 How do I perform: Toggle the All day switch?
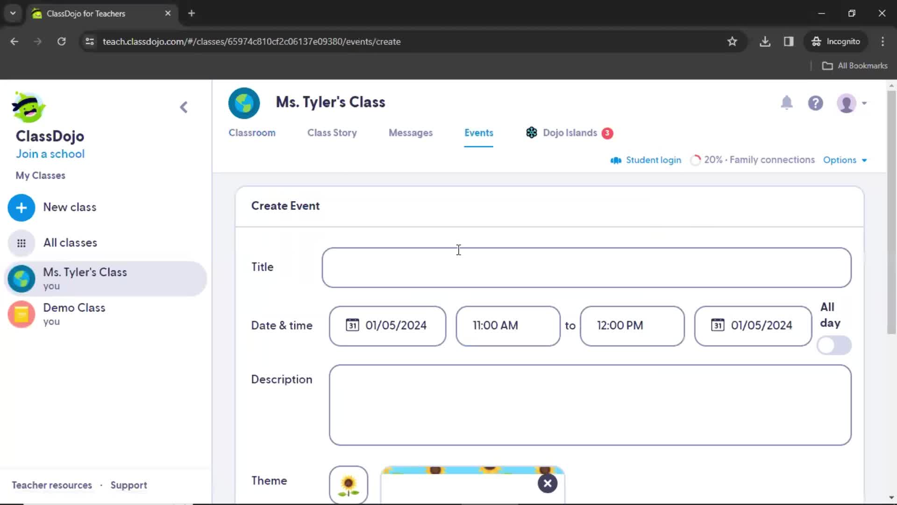[x=834, y=346]
